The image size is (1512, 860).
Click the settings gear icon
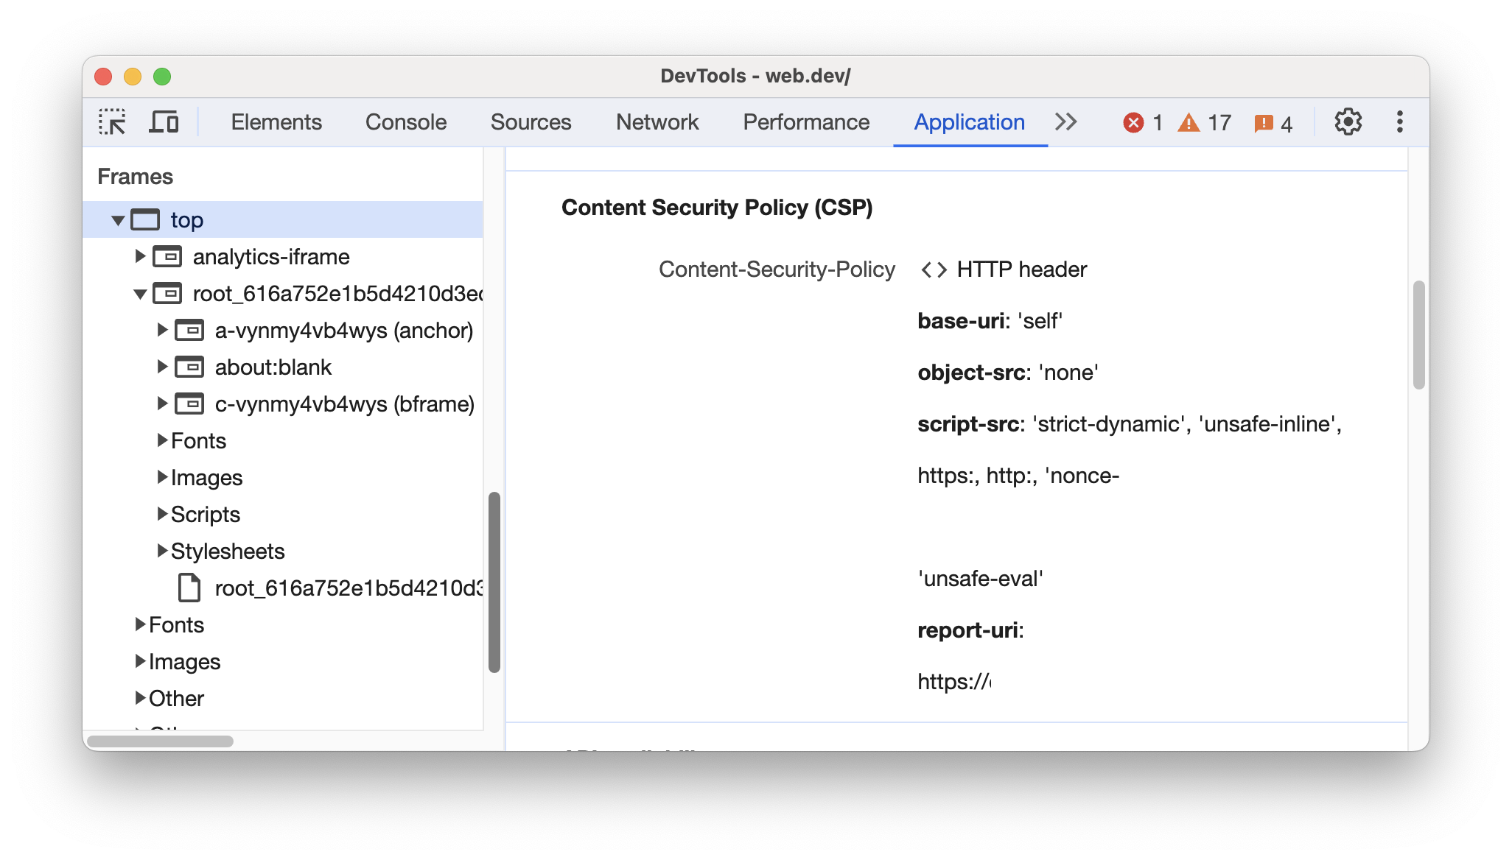tap(1350, 121)
